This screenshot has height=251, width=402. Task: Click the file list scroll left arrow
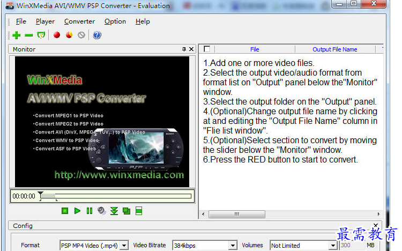point(203,214)
